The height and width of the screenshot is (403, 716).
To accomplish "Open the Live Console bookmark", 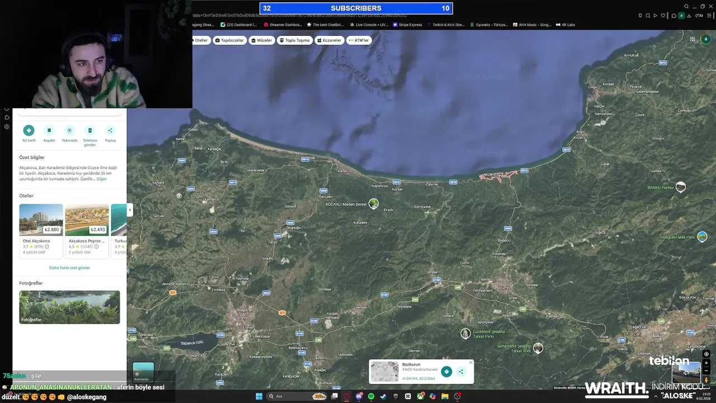I will (369, 25).
